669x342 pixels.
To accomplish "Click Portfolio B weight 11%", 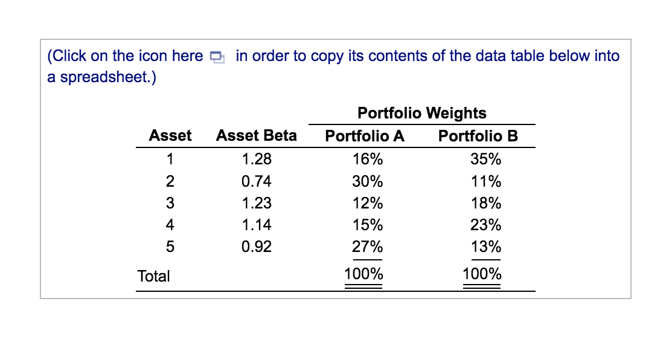I will point(485,181).
